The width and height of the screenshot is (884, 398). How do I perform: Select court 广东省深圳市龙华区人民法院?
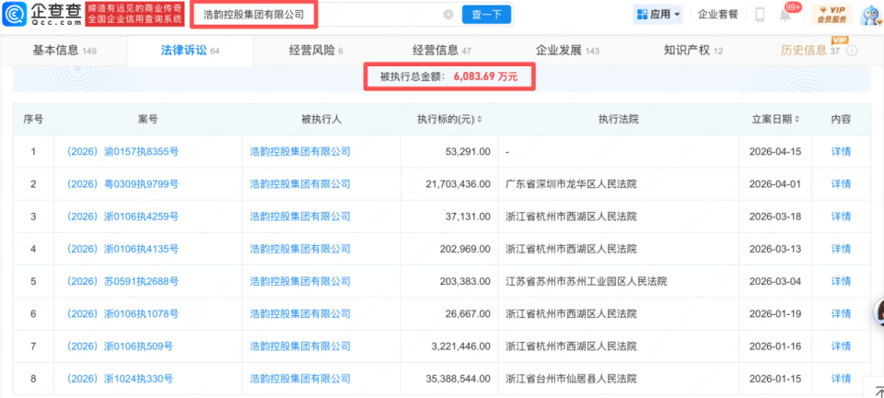tap(571, 183)
